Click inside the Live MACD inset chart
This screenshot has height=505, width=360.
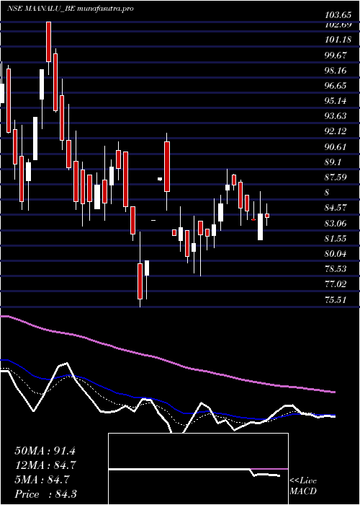pyautogui.click(x=198, y=469)
